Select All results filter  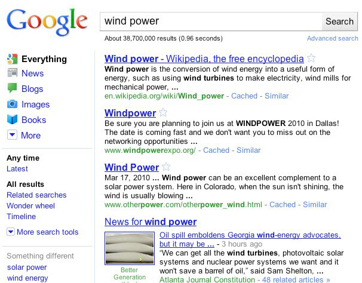(26, 184)
